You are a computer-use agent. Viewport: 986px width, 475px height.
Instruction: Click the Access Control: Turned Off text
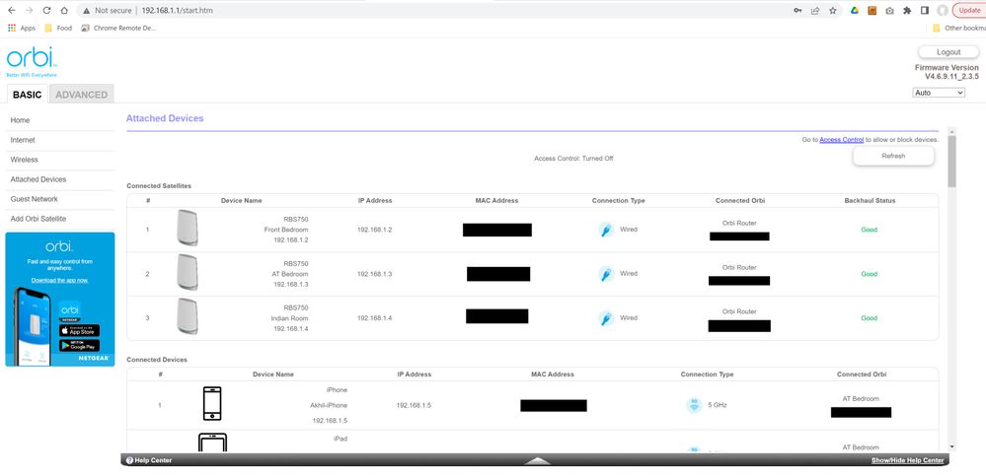click(x=573, y=159)
